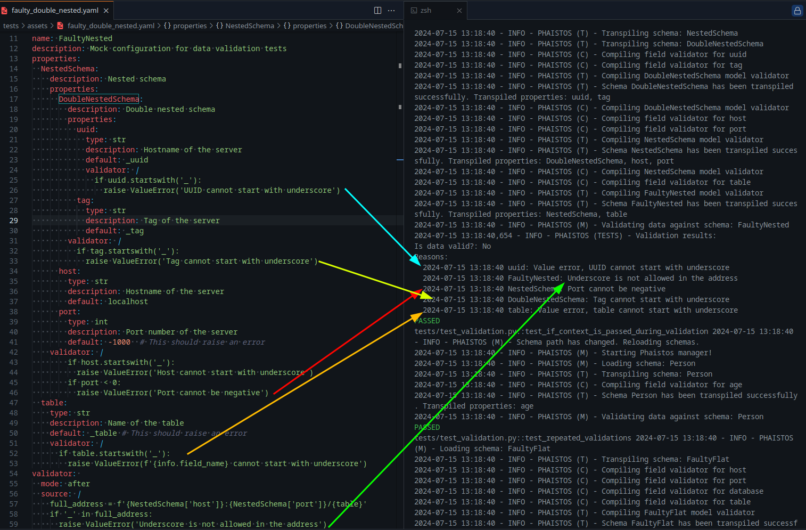Click the 'Underscore is not allowed in the address' terminal line

point(580,278)
